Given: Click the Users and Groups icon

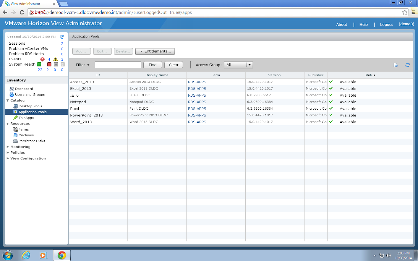Looking at the screenshot, I should point(12,94).
